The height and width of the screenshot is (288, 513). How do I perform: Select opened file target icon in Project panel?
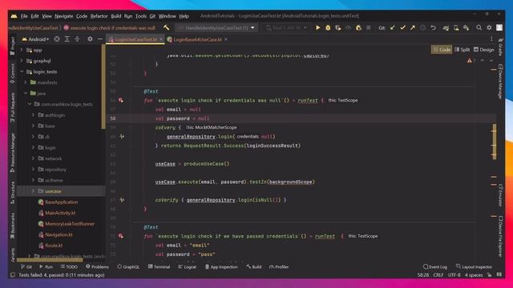[57, 39]
